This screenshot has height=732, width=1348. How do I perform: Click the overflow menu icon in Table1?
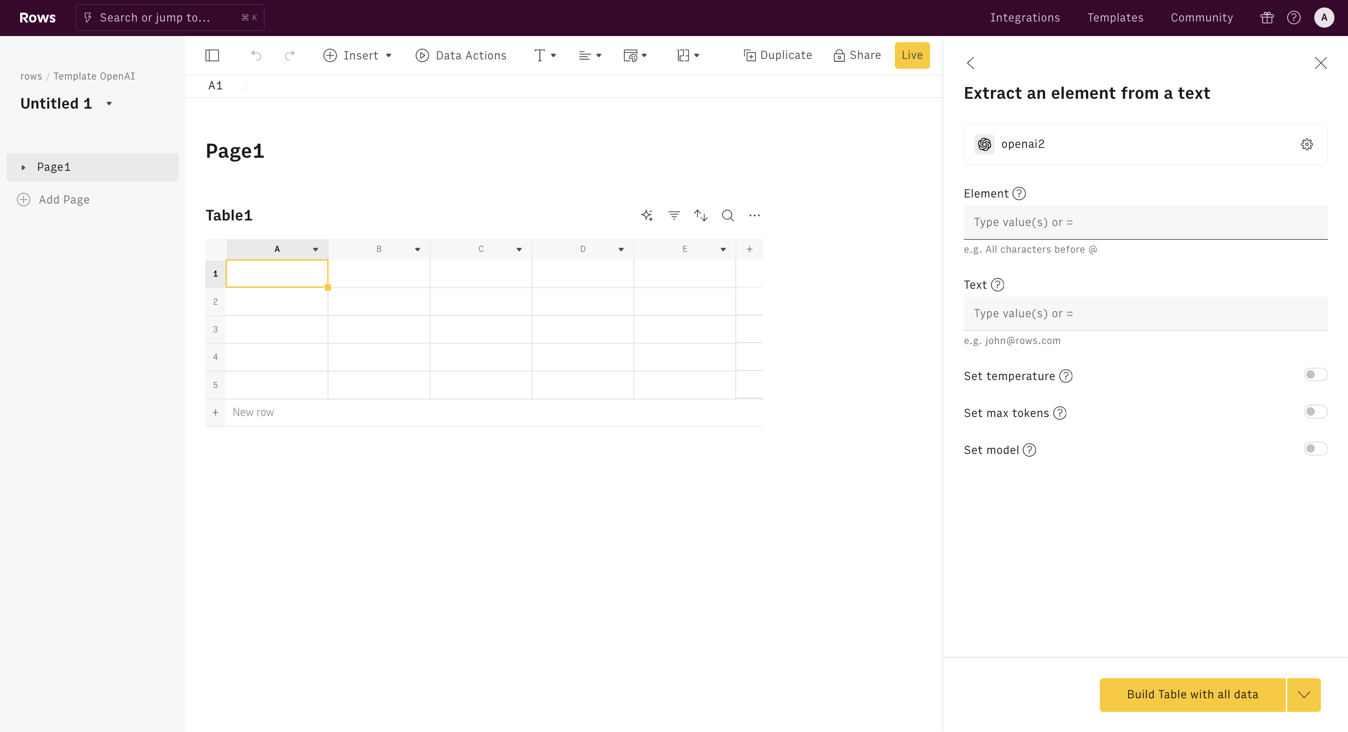pos(755,215)
